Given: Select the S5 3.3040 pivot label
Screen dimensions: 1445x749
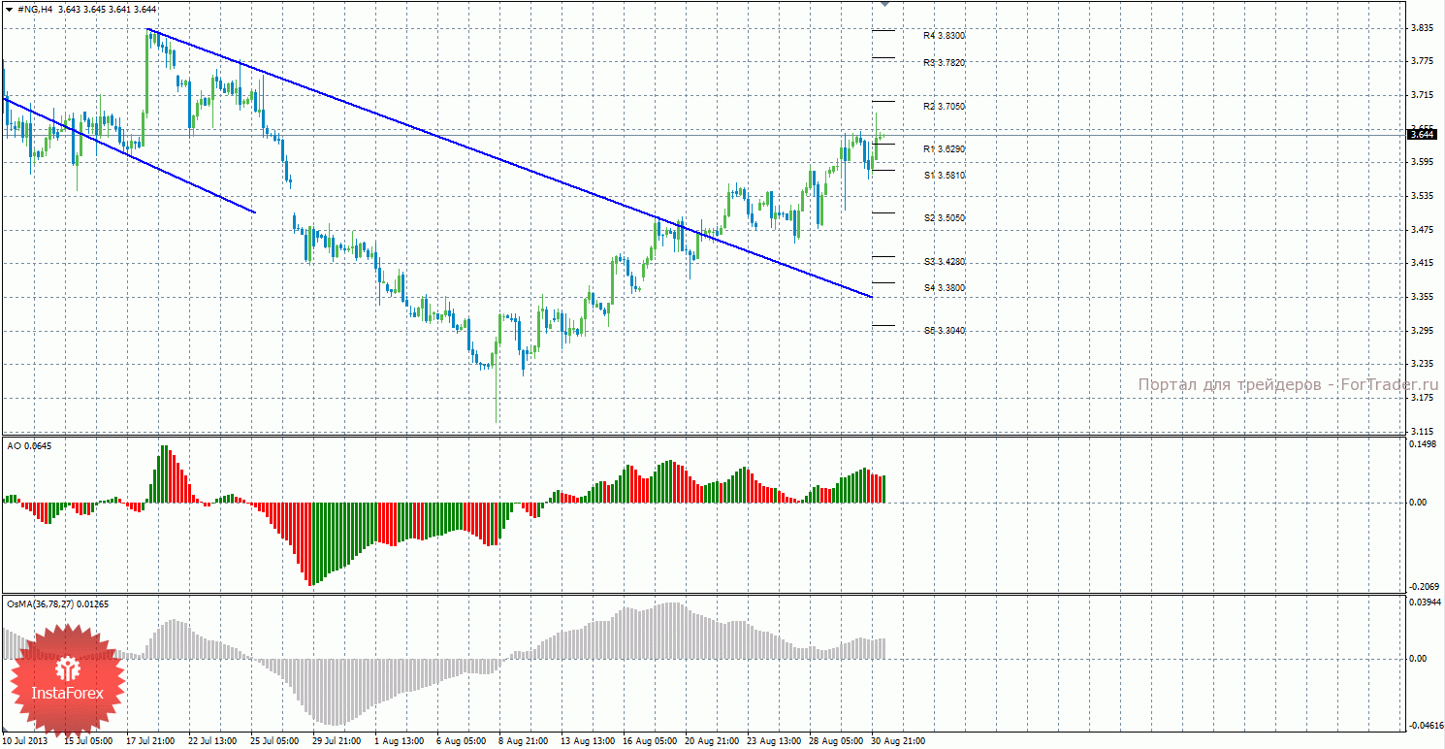Looking at the screenshot, I should [944, 331].
